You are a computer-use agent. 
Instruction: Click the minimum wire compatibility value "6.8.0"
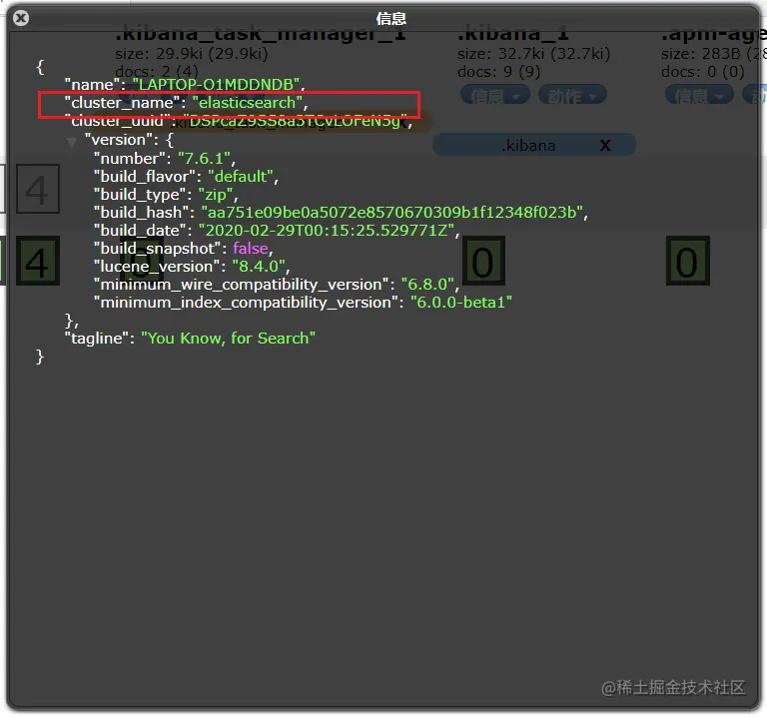[x=427, y=285]
